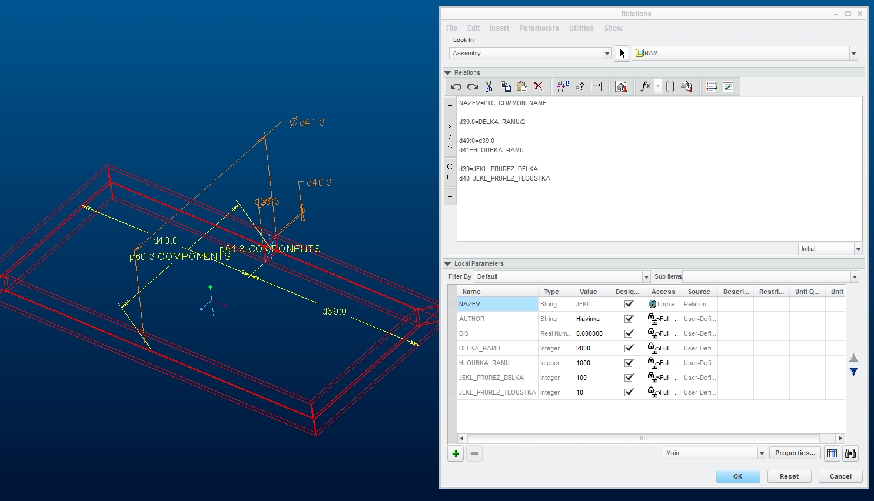This screenshot has height=501, width=874.
Task: Click the horizontal scrollbar of parameters table
Action: pyautogui.click(x=643, y=439)
